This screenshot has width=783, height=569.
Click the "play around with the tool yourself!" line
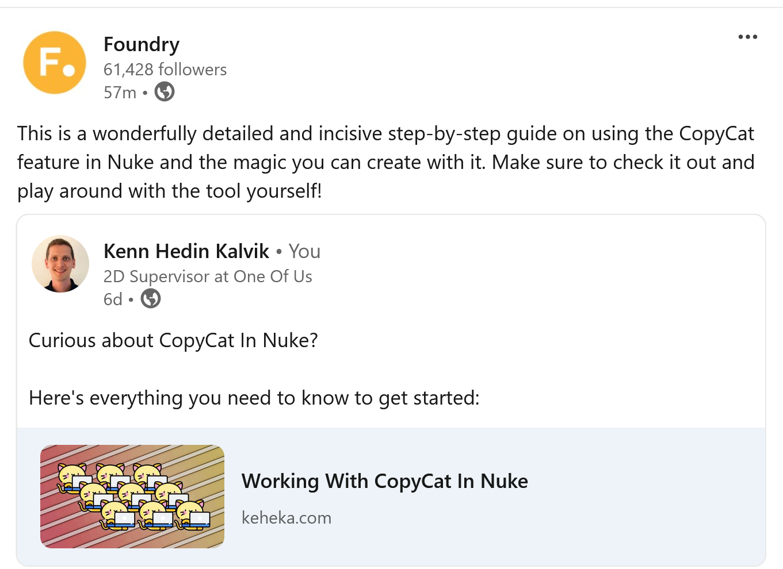tap(170, 191)
